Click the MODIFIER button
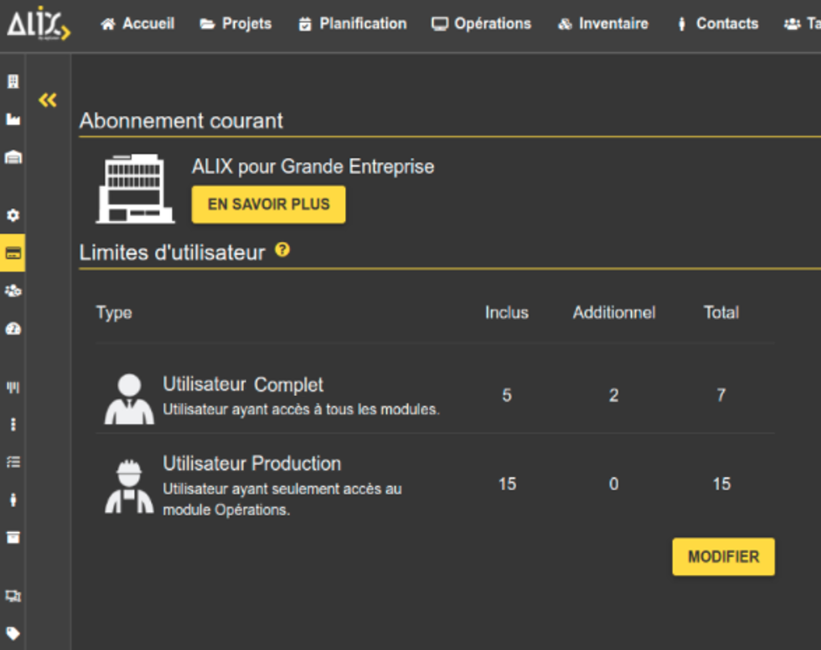Viewport: 821px width, 650px height. (723, 557)
